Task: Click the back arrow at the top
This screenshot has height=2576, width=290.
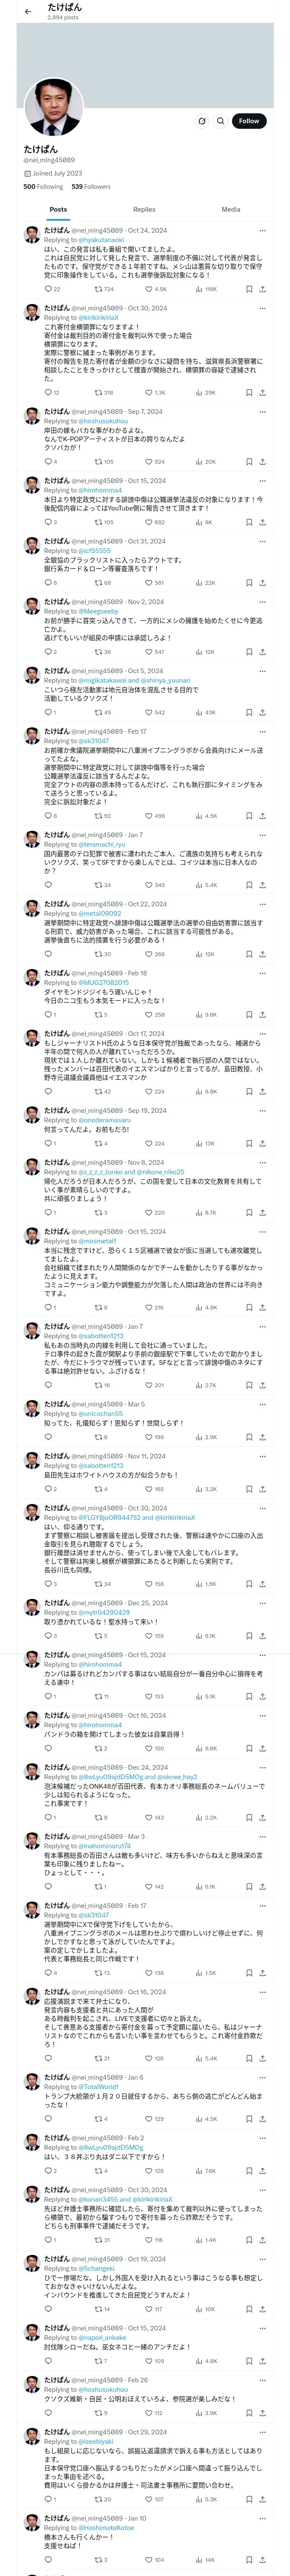Action: click(x=28, y=12)
